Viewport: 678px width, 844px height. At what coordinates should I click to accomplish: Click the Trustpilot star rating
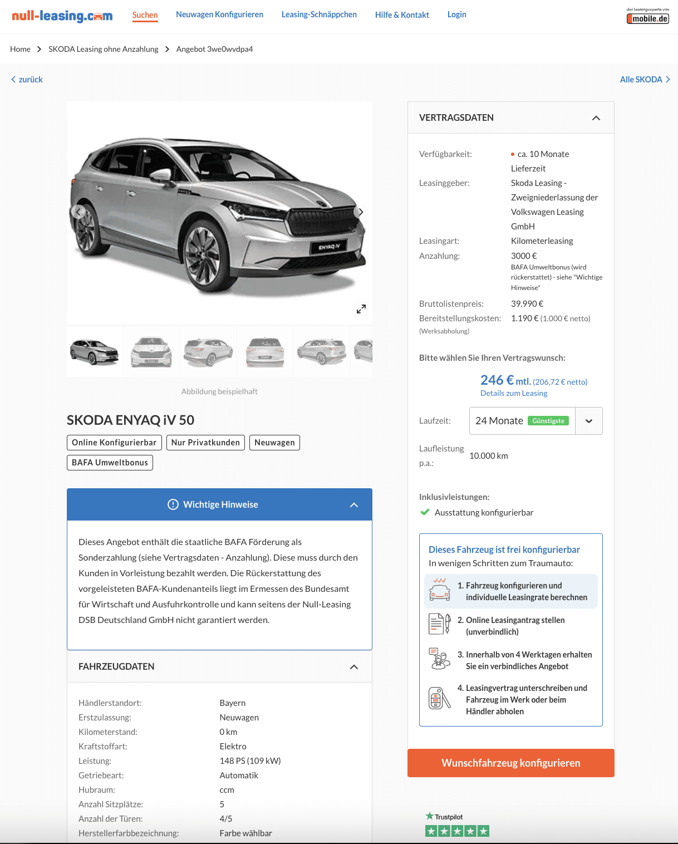[457, 831]
